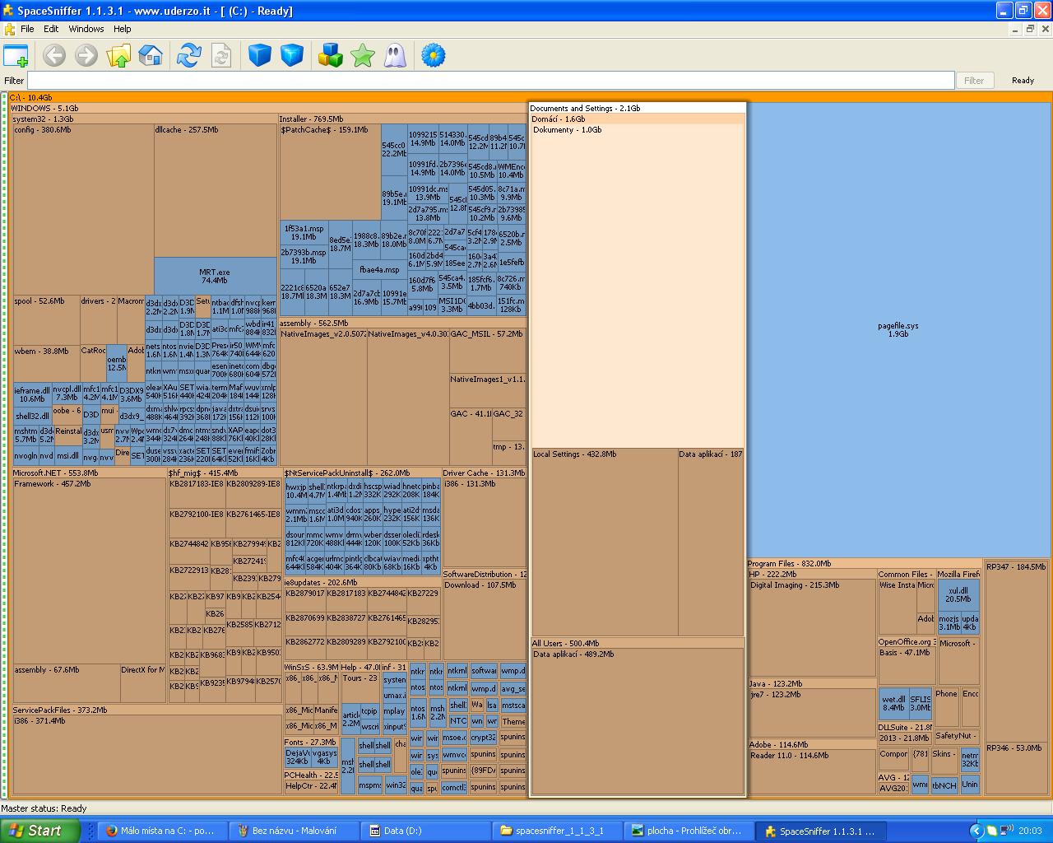This screenshot has width=1053, height=843.
Task: Click the SpaceSniffer puzzle icon beside File
Action: click(x=10, y=29)
